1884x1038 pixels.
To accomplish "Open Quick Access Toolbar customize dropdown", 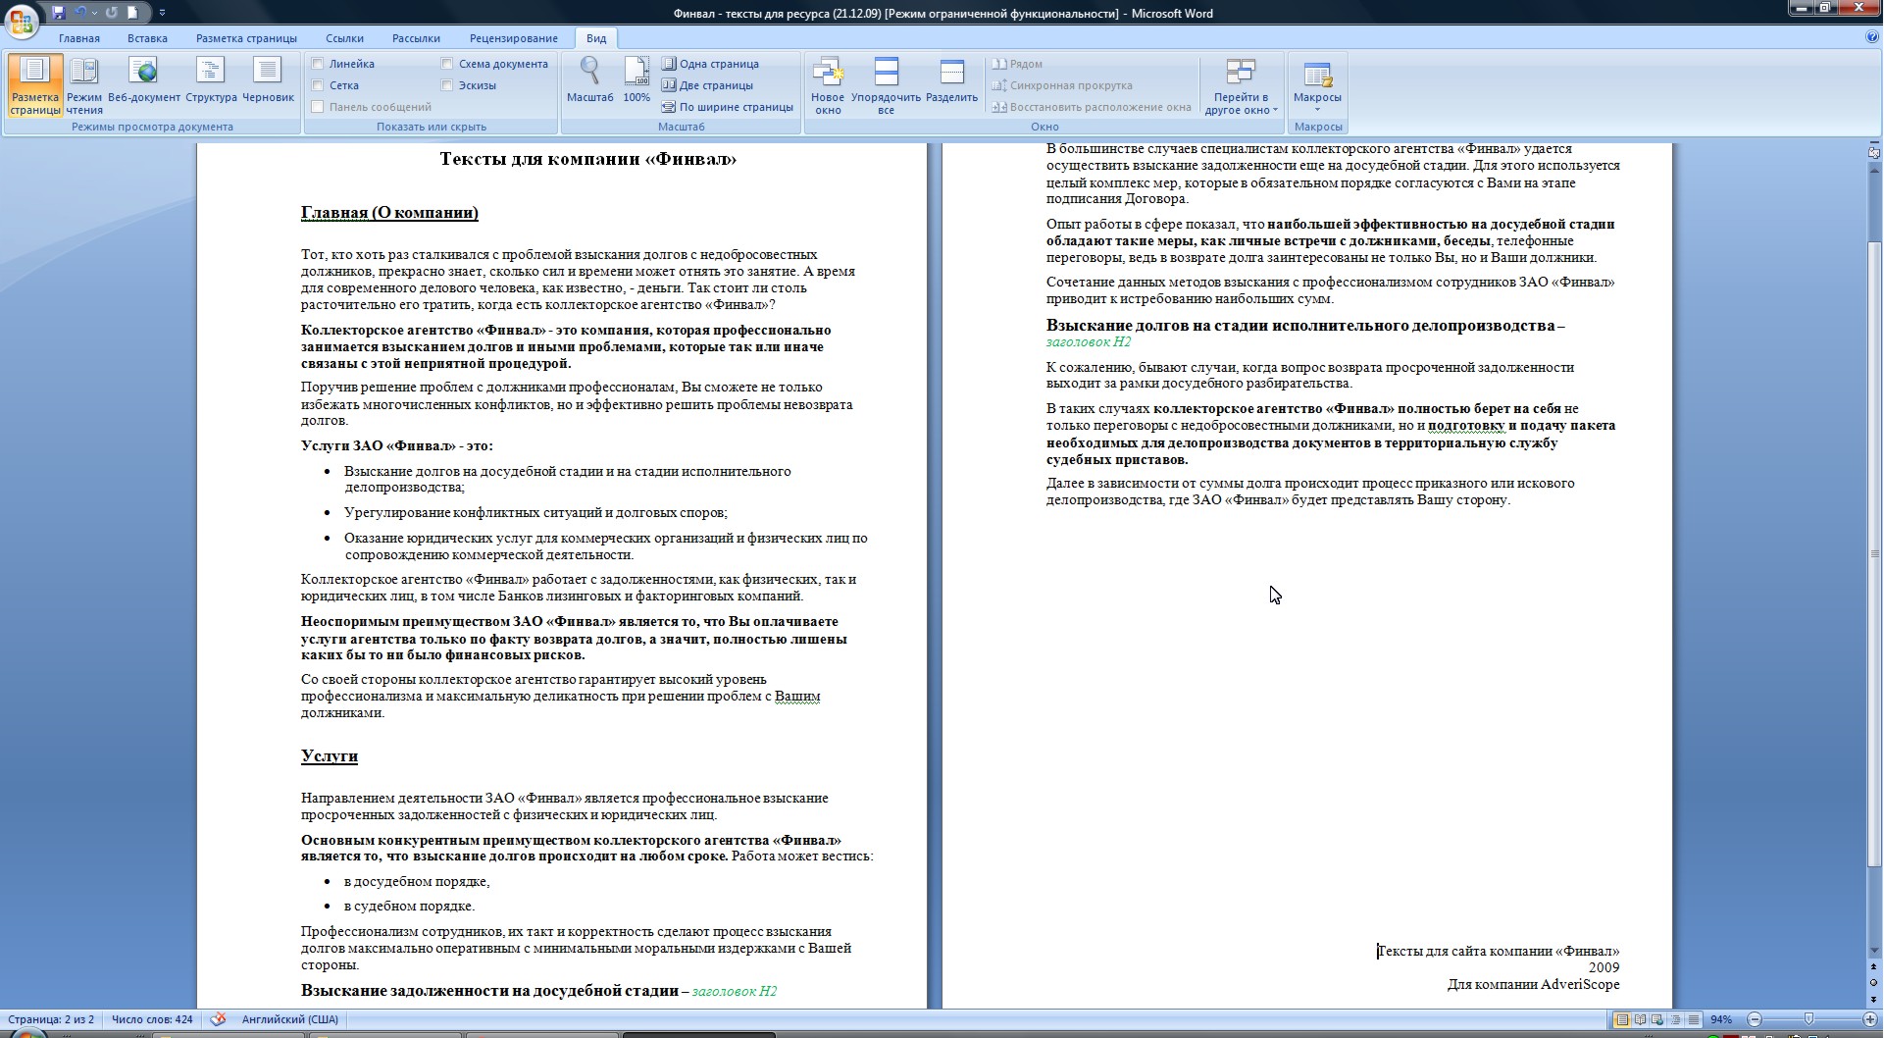I will 163,13.
